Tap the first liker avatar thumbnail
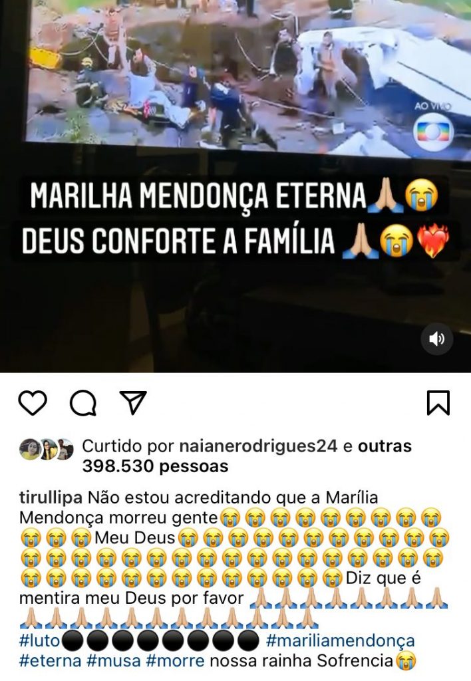Image resolution: width=471 pixels, height=681 pixels. 29,449
